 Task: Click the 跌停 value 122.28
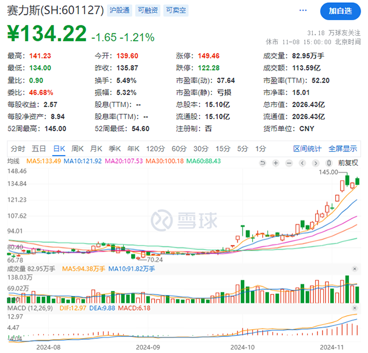click(208, 68)
